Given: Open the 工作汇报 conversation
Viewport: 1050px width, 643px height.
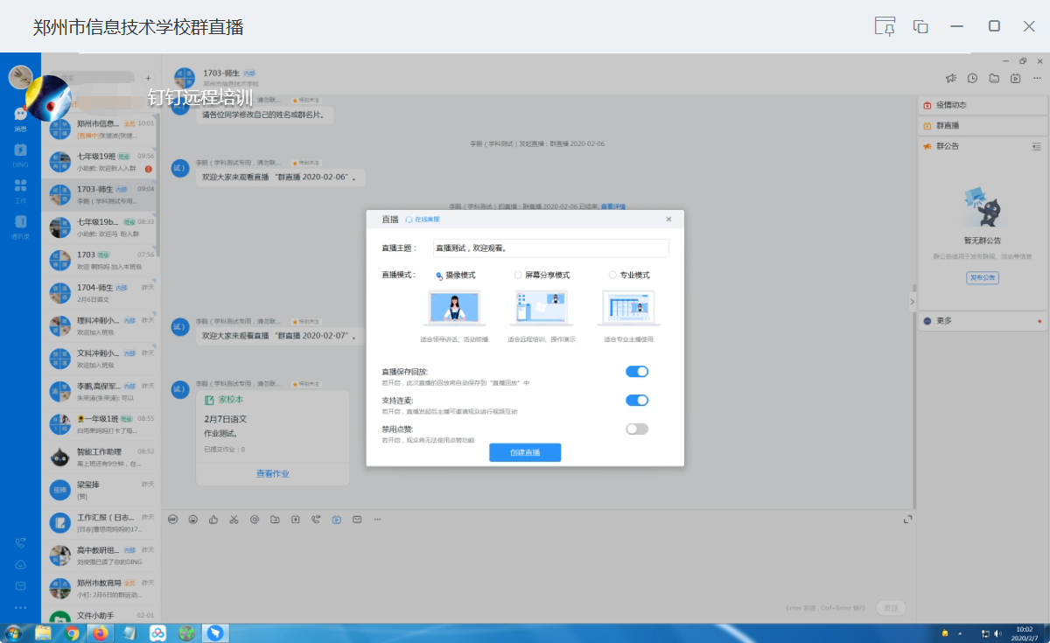Looking at the screenshot, I should point(101,522).
